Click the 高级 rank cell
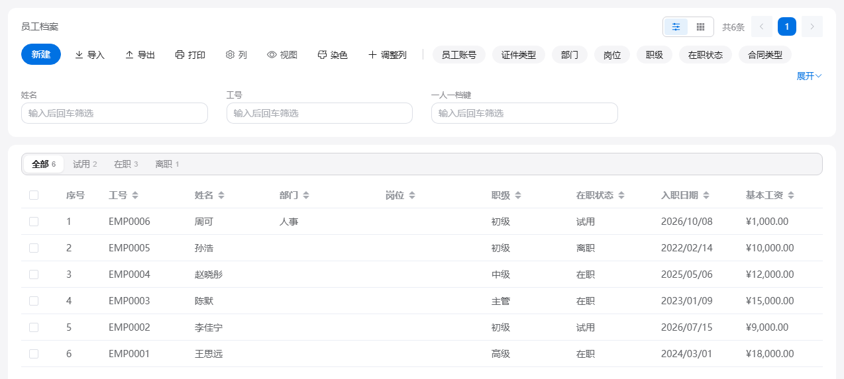Viewport: 844px width, 379px height. point(501,354)
